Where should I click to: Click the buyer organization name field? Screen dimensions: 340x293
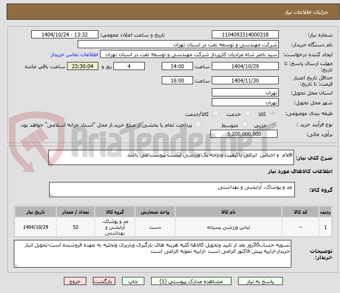pos(178,44)
